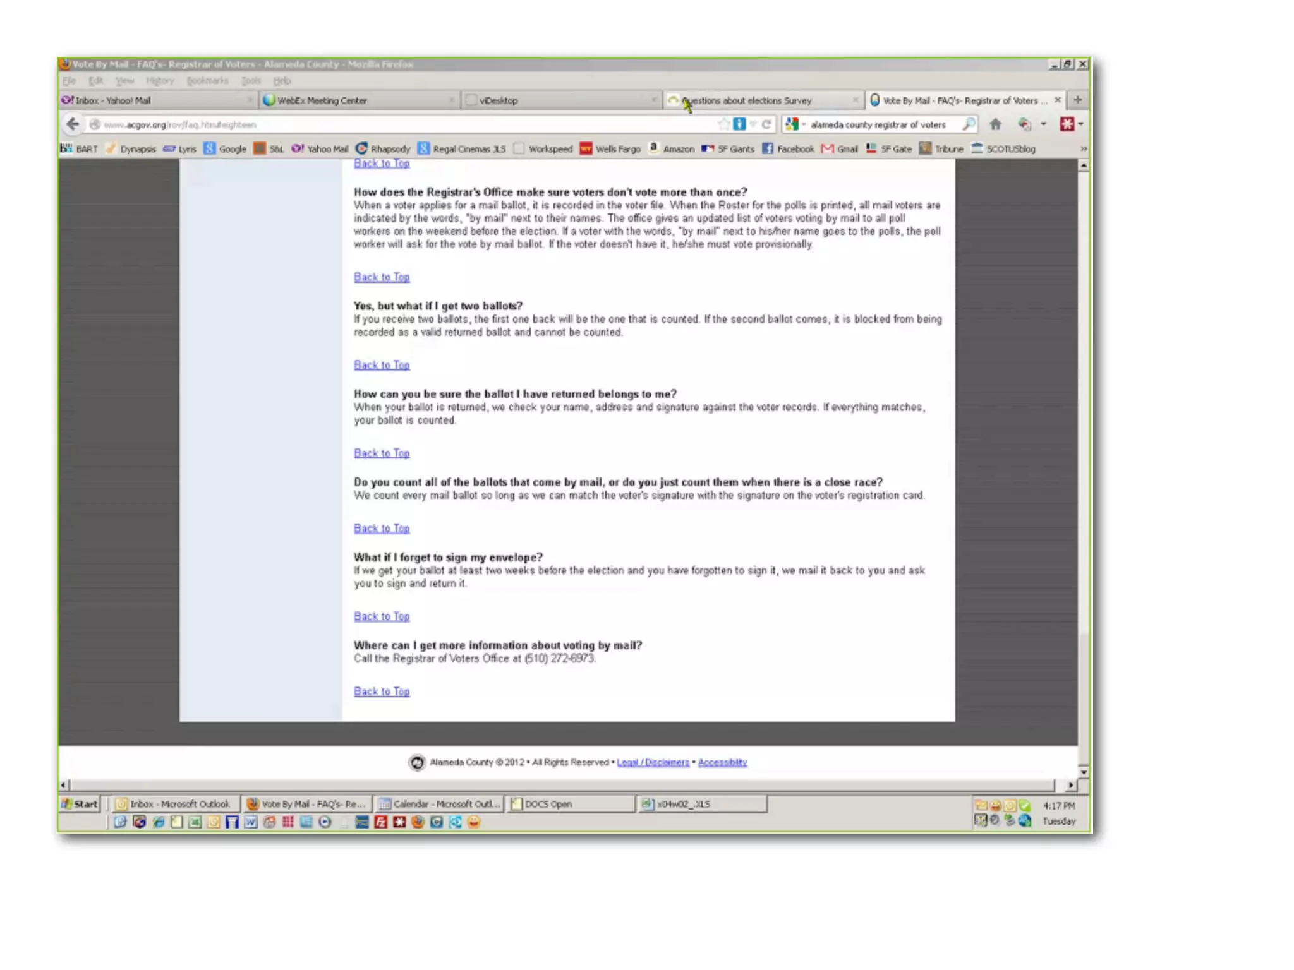Image resolution: width=1294 pixels, height=970 pixels.
Task: Open the Windows Start button
Action: [80, 803]
